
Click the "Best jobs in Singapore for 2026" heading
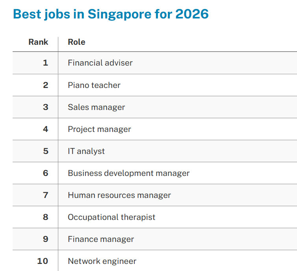point(111,14)
